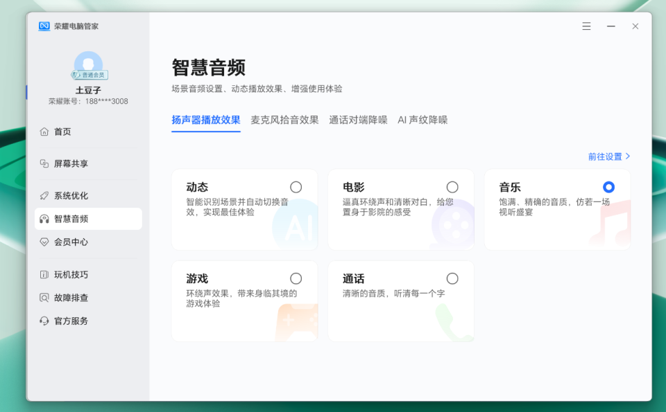
Task: Click the 通话 card title
Action: click(353, 278)
